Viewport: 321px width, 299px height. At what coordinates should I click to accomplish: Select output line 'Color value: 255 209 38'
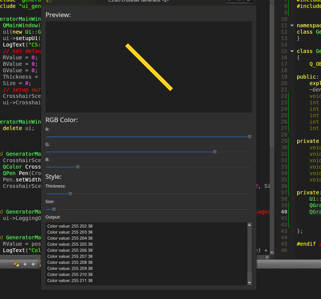pos(70,268)
